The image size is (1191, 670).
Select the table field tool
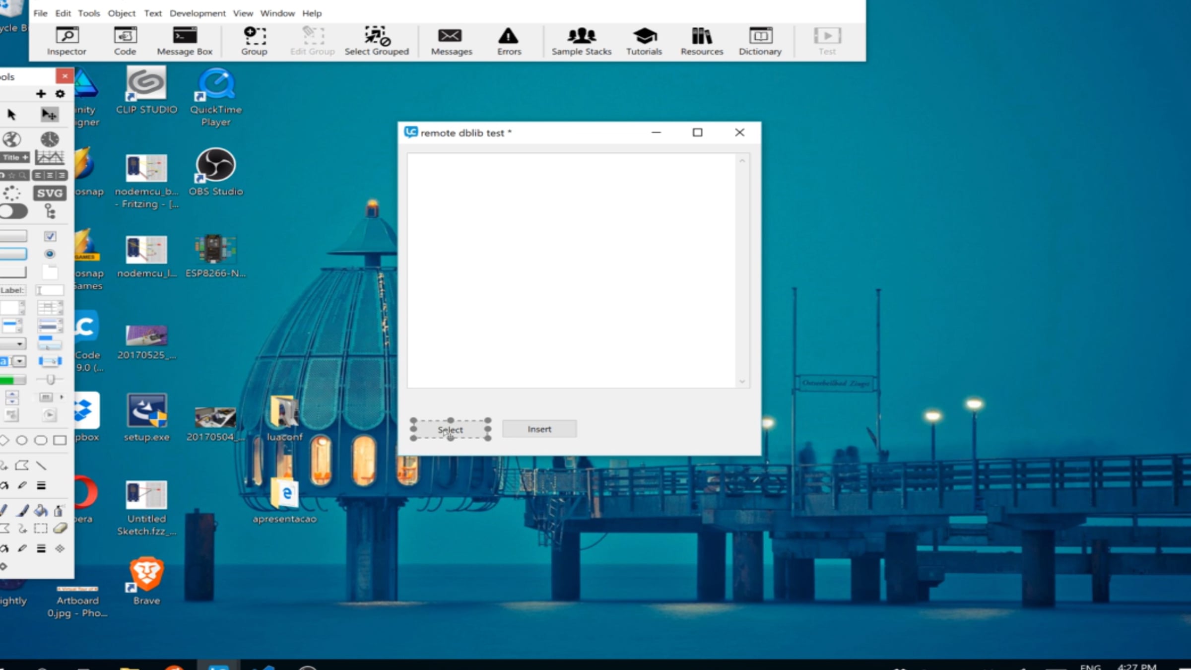click(x=50, y=308)
